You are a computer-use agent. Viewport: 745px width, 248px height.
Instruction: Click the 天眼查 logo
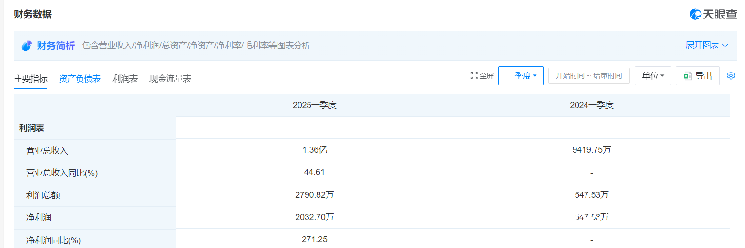(713, 14)
